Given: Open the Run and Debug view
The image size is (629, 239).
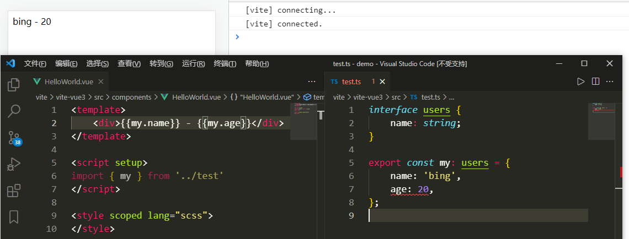Looking at the screenshot, I should pyautogui.click(x=14, y=164).
